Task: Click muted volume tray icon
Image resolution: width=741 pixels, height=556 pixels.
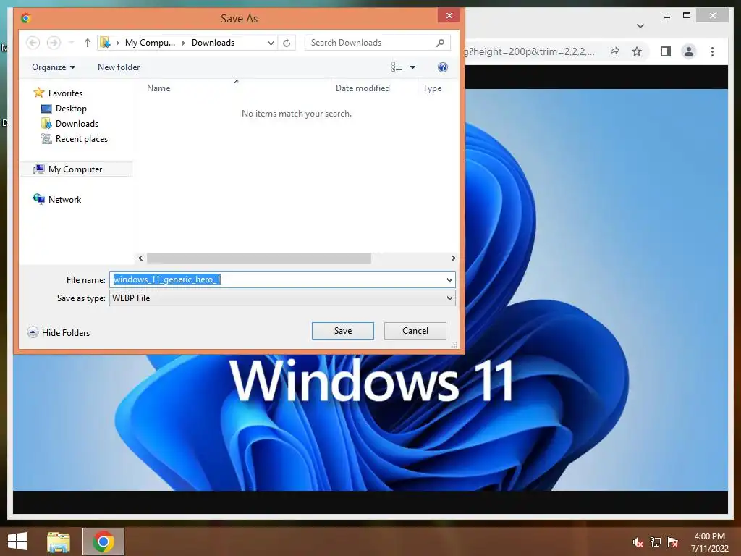Action: 638,542
